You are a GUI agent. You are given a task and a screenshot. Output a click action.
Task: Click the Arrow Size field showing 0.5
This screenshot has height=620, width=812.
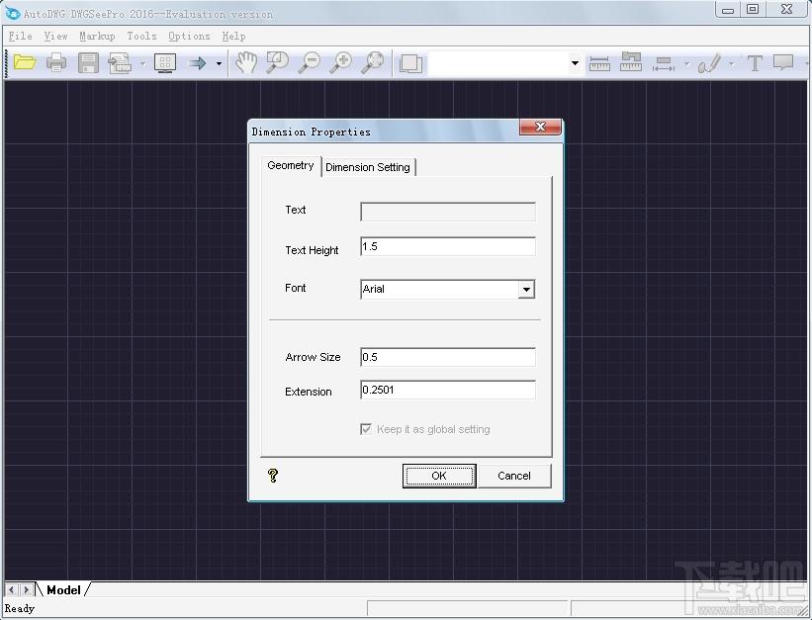pyautogui.click(x=448, y=357)
